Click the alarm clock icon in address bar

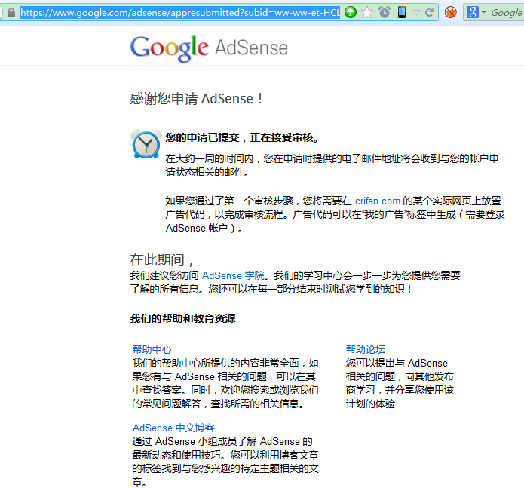coord(385,12)
